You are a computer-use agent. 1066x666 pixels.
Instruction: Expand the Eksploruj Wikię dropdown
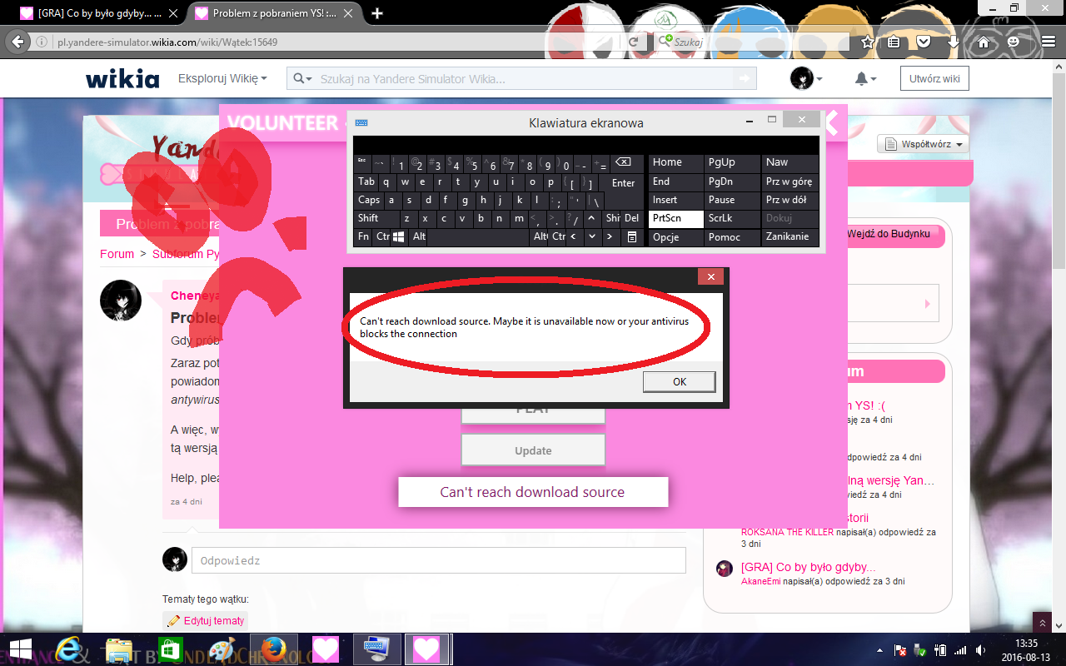222,78
